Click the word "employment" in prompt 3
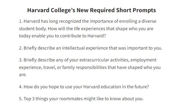175x106 pixels. pos(143,60)
